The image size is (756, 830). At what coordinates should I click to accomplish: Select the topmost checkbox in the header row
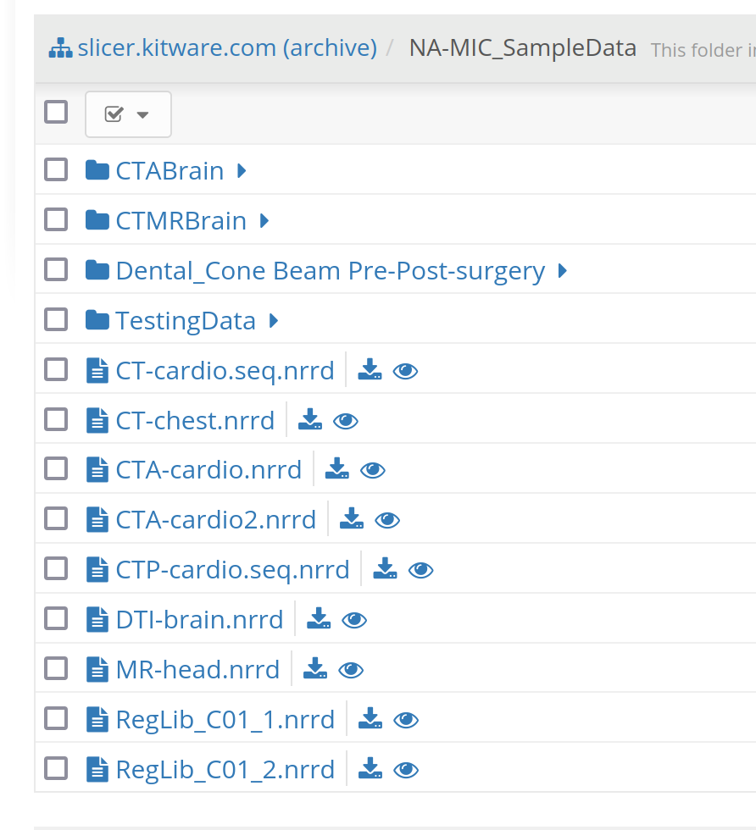(55, 111)
